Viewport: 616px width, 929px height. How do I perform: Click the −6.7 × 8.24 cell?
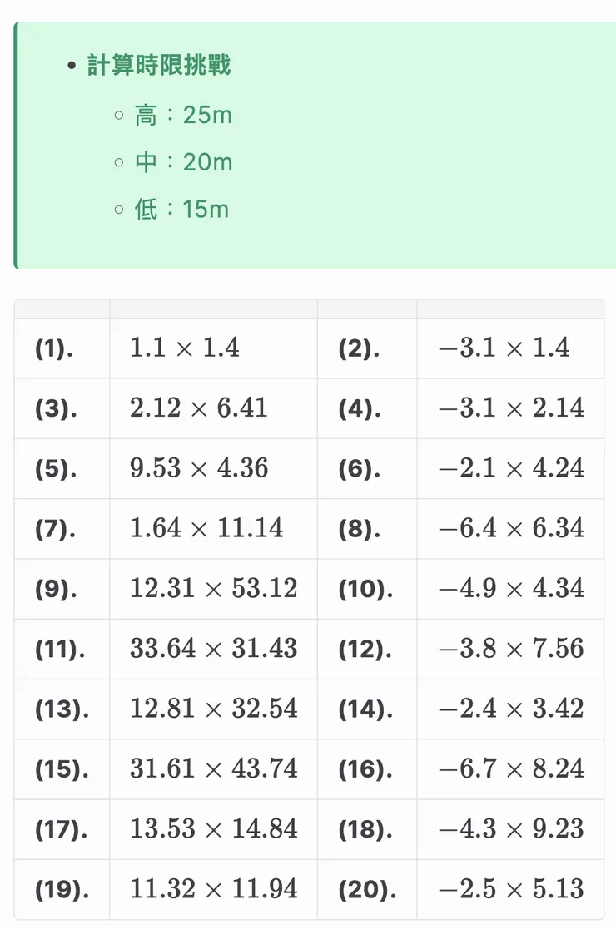[511, 769]
